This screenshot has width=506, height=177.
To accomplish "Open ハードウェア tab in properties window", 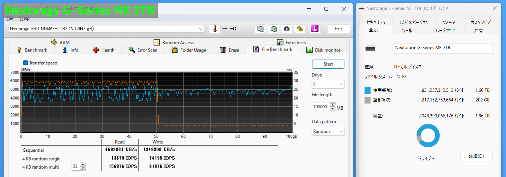I will [445, 30].
